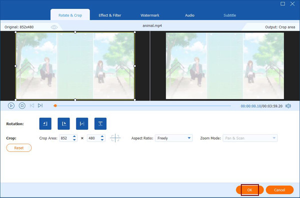Select the left-middle crop handle

click(15, 66)
